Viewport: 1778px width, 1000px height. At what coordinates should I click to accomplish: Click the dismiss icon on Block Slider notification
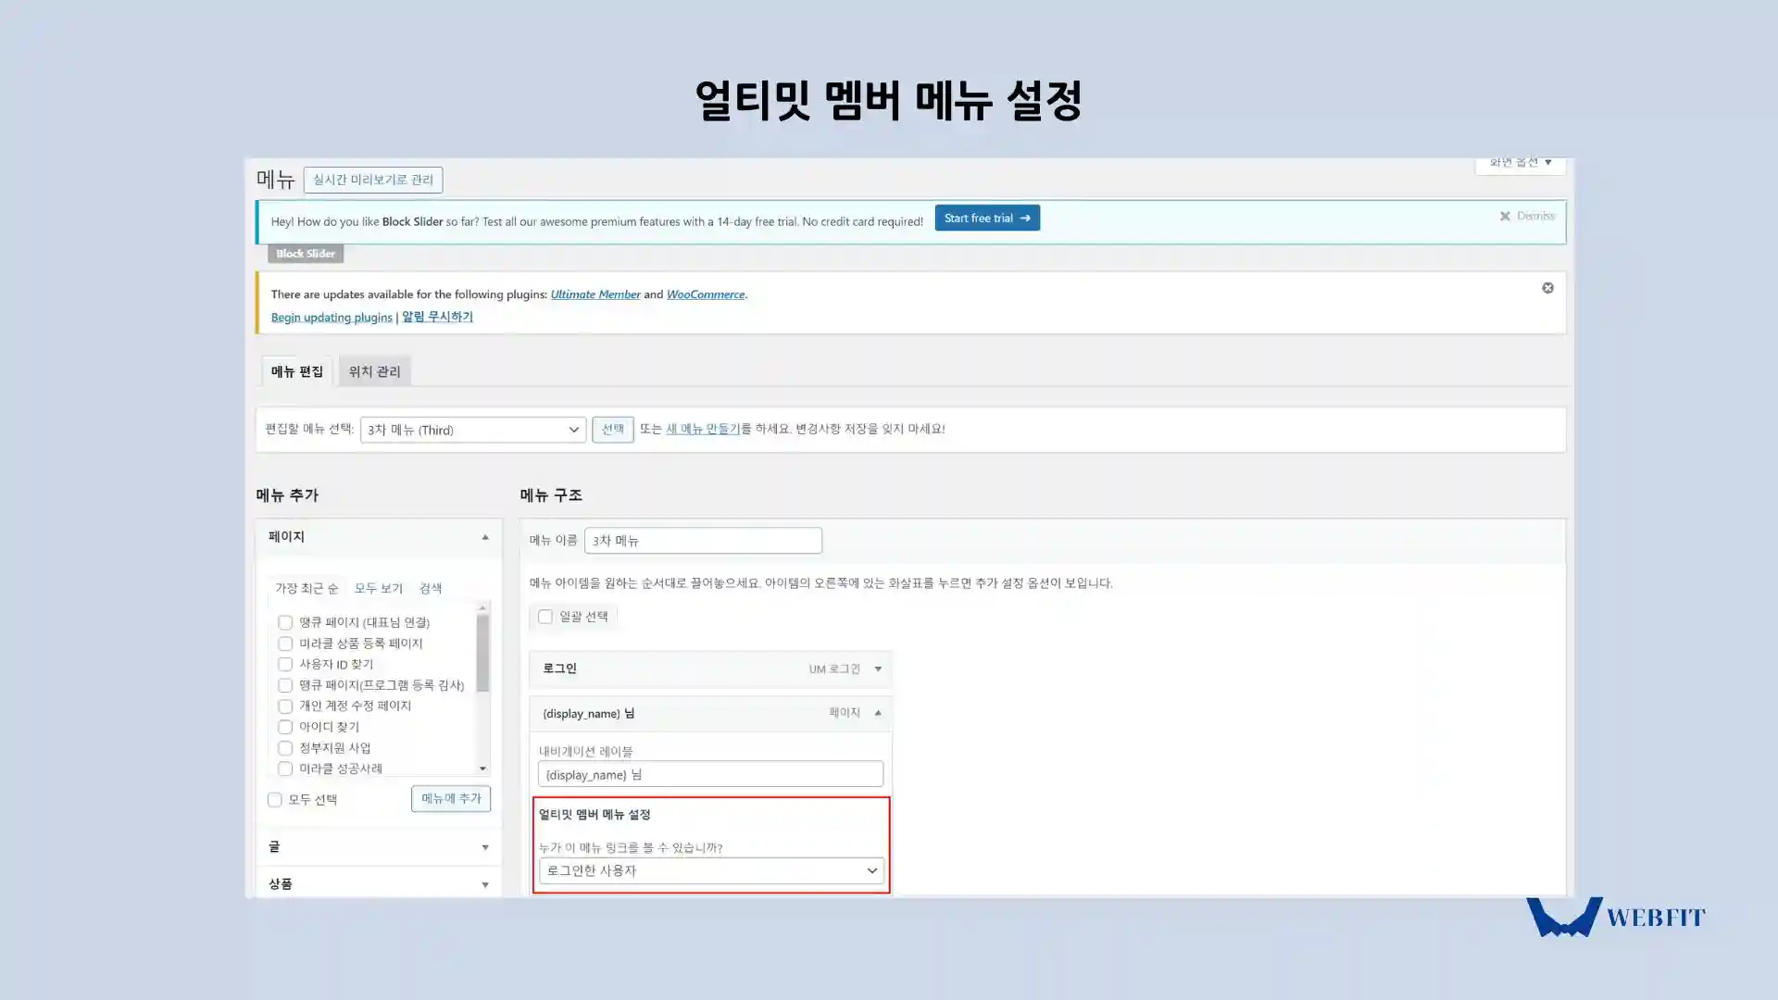tap(1505, 216)
